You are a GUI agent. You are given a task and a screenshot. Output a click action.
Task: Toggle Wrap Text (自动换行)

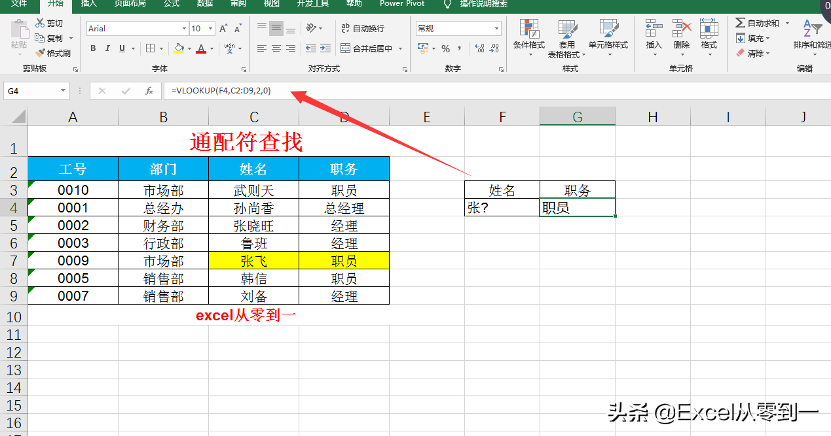(x=363, y=28)
